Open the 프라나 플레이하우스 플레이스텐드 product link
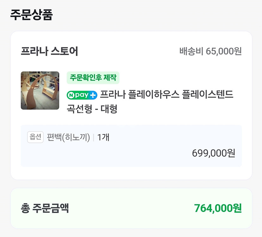 [167, 95]
